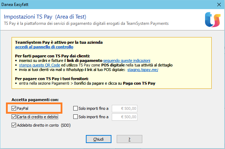Open help with the ? button

(x=129, y=139)
